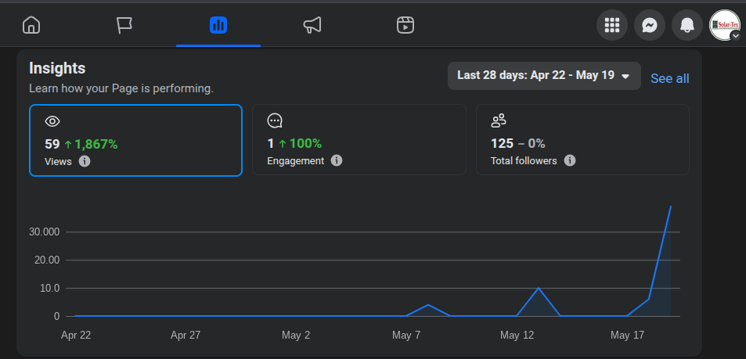Click the people icon in followers card
The image size is (746, 359).
click(x=499, y=120)
